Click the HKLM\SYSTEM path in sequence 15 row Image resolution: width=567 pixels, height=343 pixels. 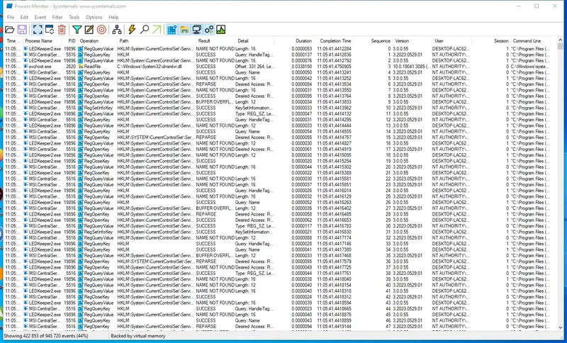point(155,137)
